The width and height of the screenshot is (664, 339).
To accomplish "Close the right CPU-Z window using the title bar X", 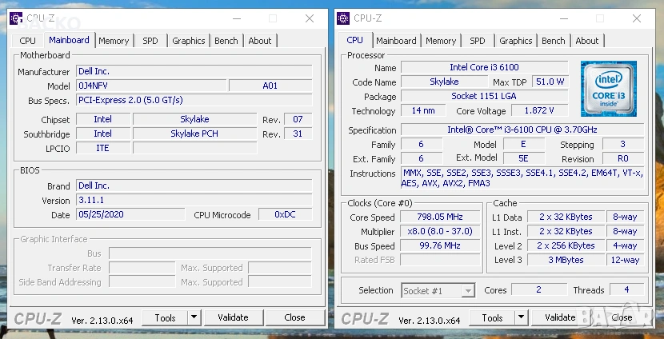I will pyautogui.click(x=637, y=18).
